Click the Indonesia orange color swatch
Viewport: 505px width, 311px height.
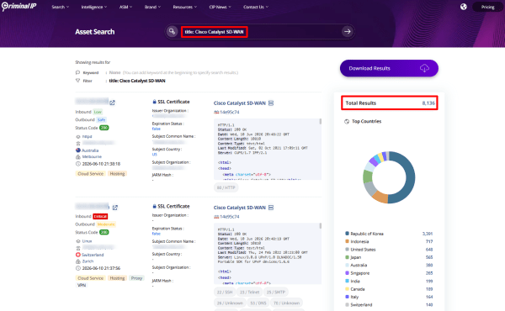[x=347, y=241]
